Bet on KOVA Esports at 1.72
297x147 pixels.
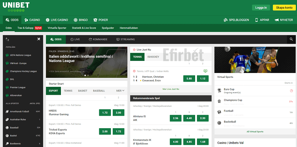coord(118,132)
